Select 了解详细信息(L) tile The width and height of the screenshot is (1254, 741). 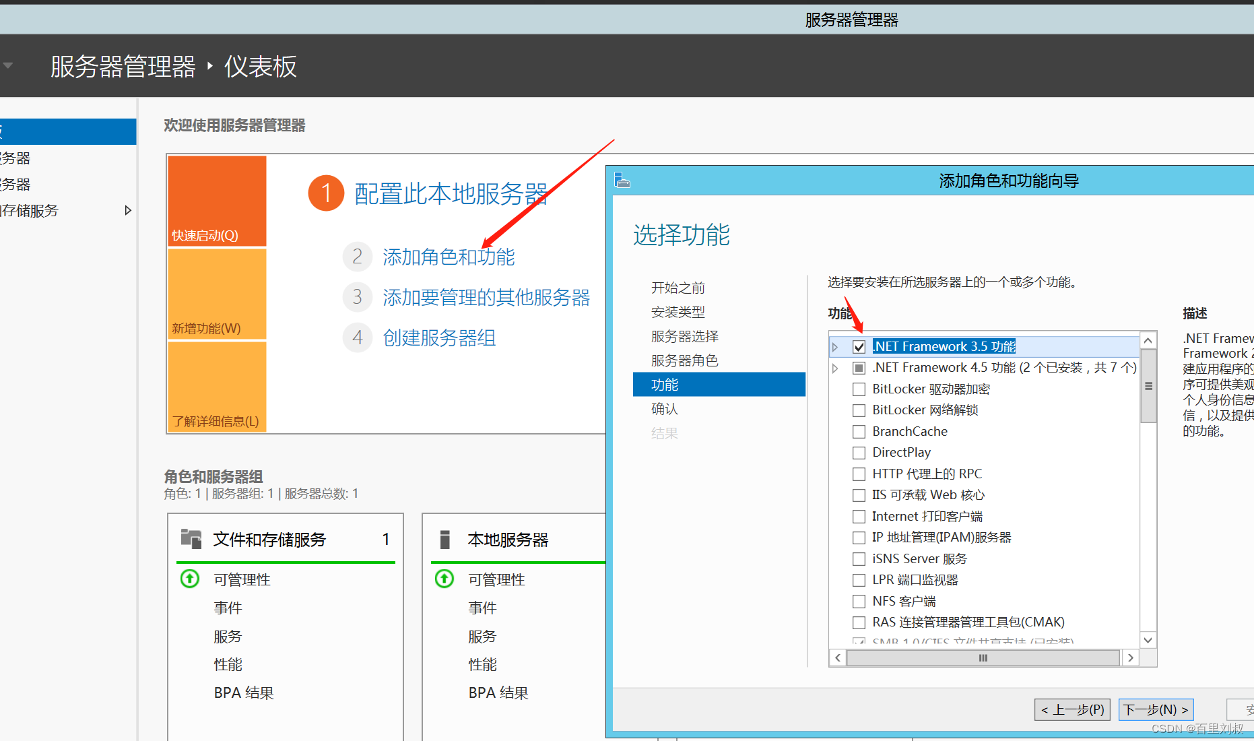(x=217, y=387)
